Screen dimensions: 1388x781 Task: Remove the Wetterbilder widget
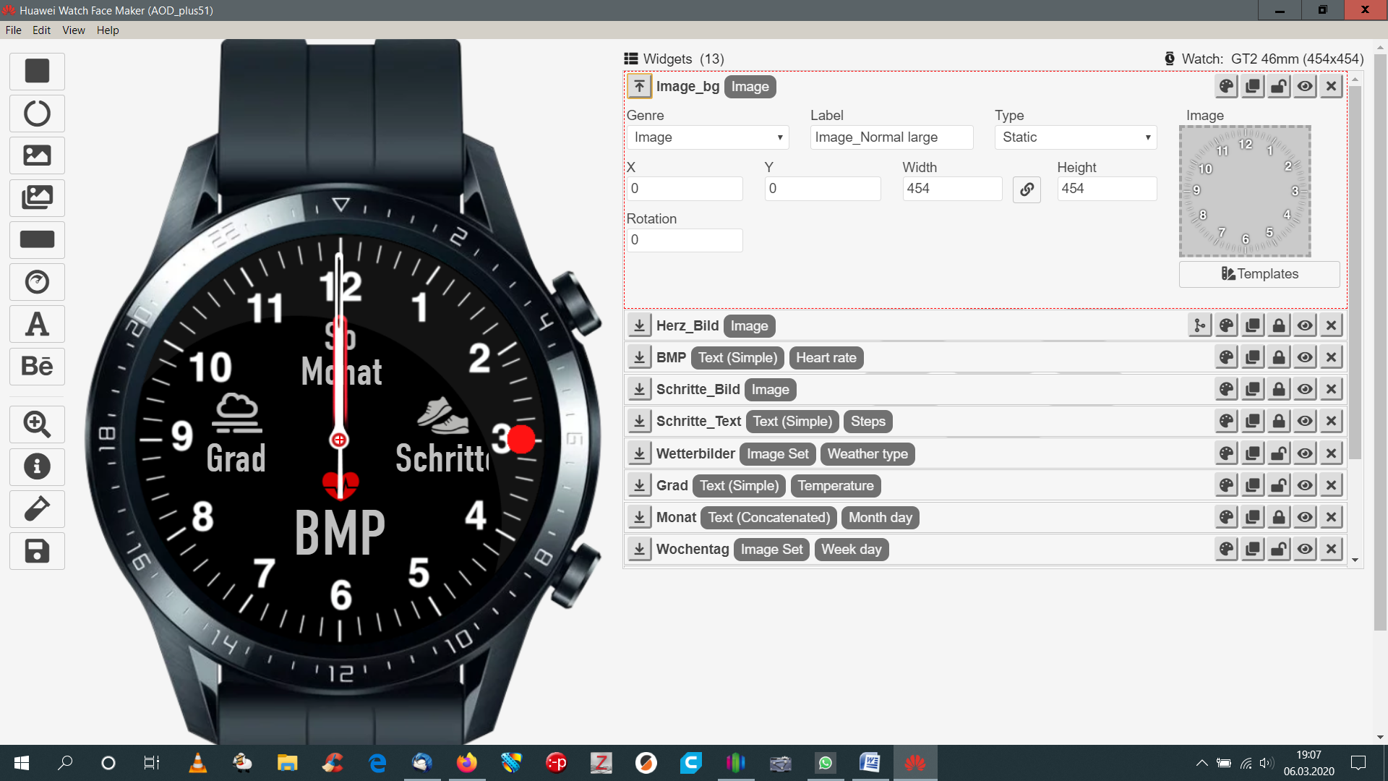[x=1331, y=453]
